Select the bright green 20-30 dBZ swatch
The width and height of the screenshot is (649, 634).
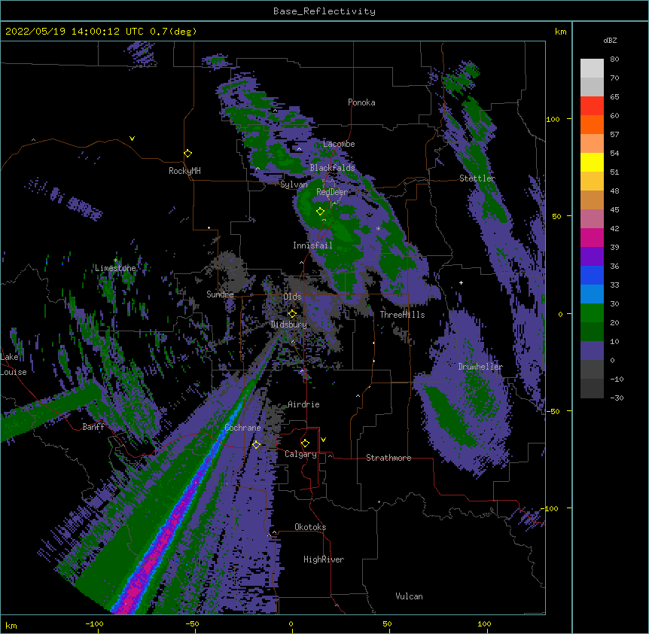[592, 313]
